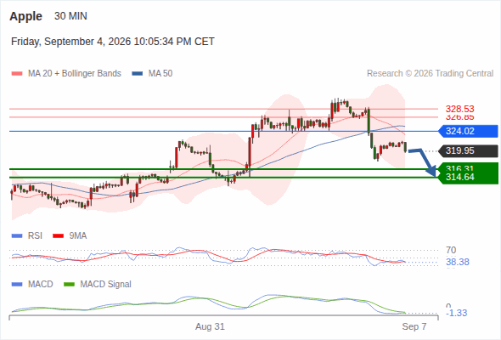Click the Sep 7 time axis label
The width and height of the screenshot is (501, 340).
pyautogui.click(x=414, y=326)
